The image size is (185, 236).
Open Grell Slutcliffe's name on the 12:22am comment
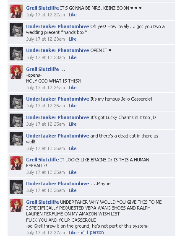click(42, 8)
